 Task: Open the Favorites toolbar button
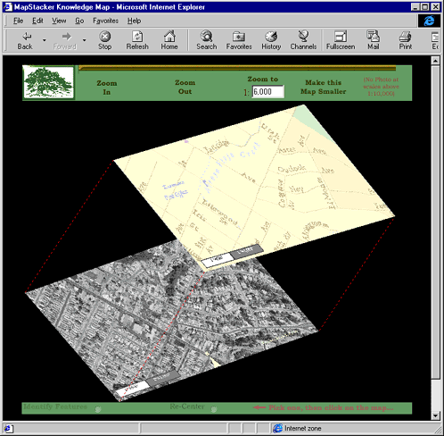point(239,40)
